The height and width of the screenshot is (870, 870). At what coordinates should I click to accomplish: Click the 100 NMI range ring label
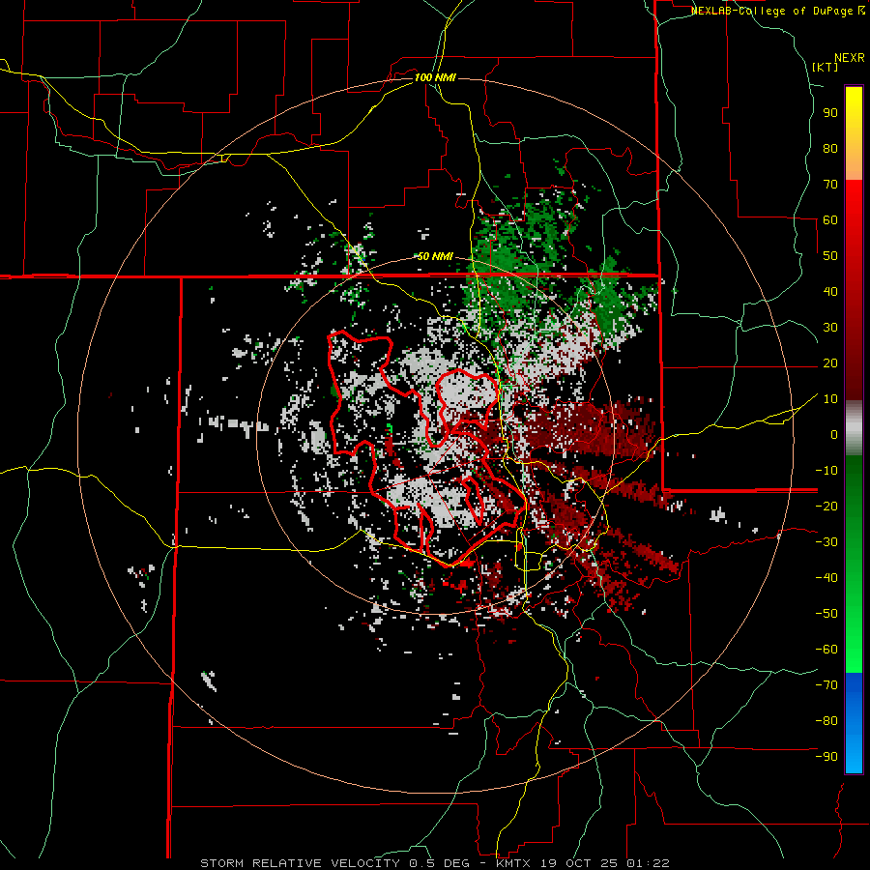[x=435, y=77]
